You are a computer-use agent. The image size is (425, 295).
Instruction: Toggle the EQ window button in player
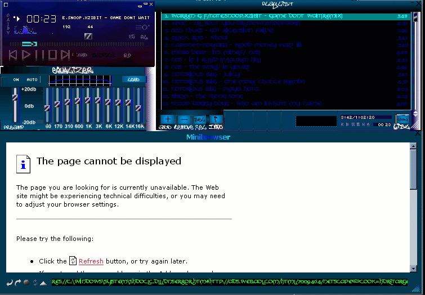pyautogui.click(x=131, y=36)
